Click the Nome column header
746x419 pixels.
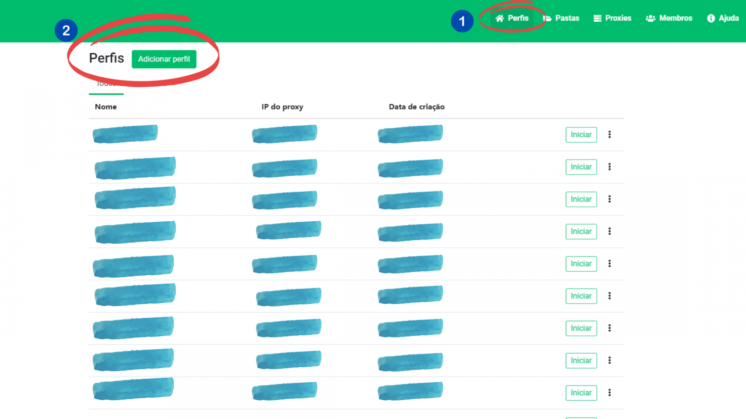pyautogui.click(x=106, y=107)
